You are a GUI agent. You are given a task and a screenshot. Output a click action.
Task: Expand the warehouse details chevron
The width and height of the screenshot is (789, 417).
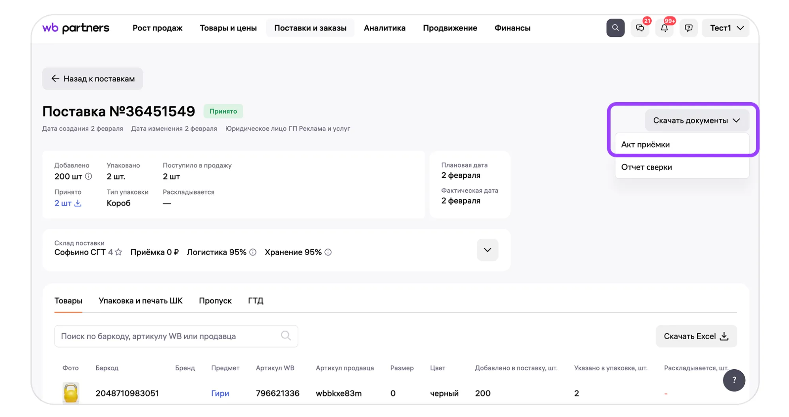[x=487, y=250]
